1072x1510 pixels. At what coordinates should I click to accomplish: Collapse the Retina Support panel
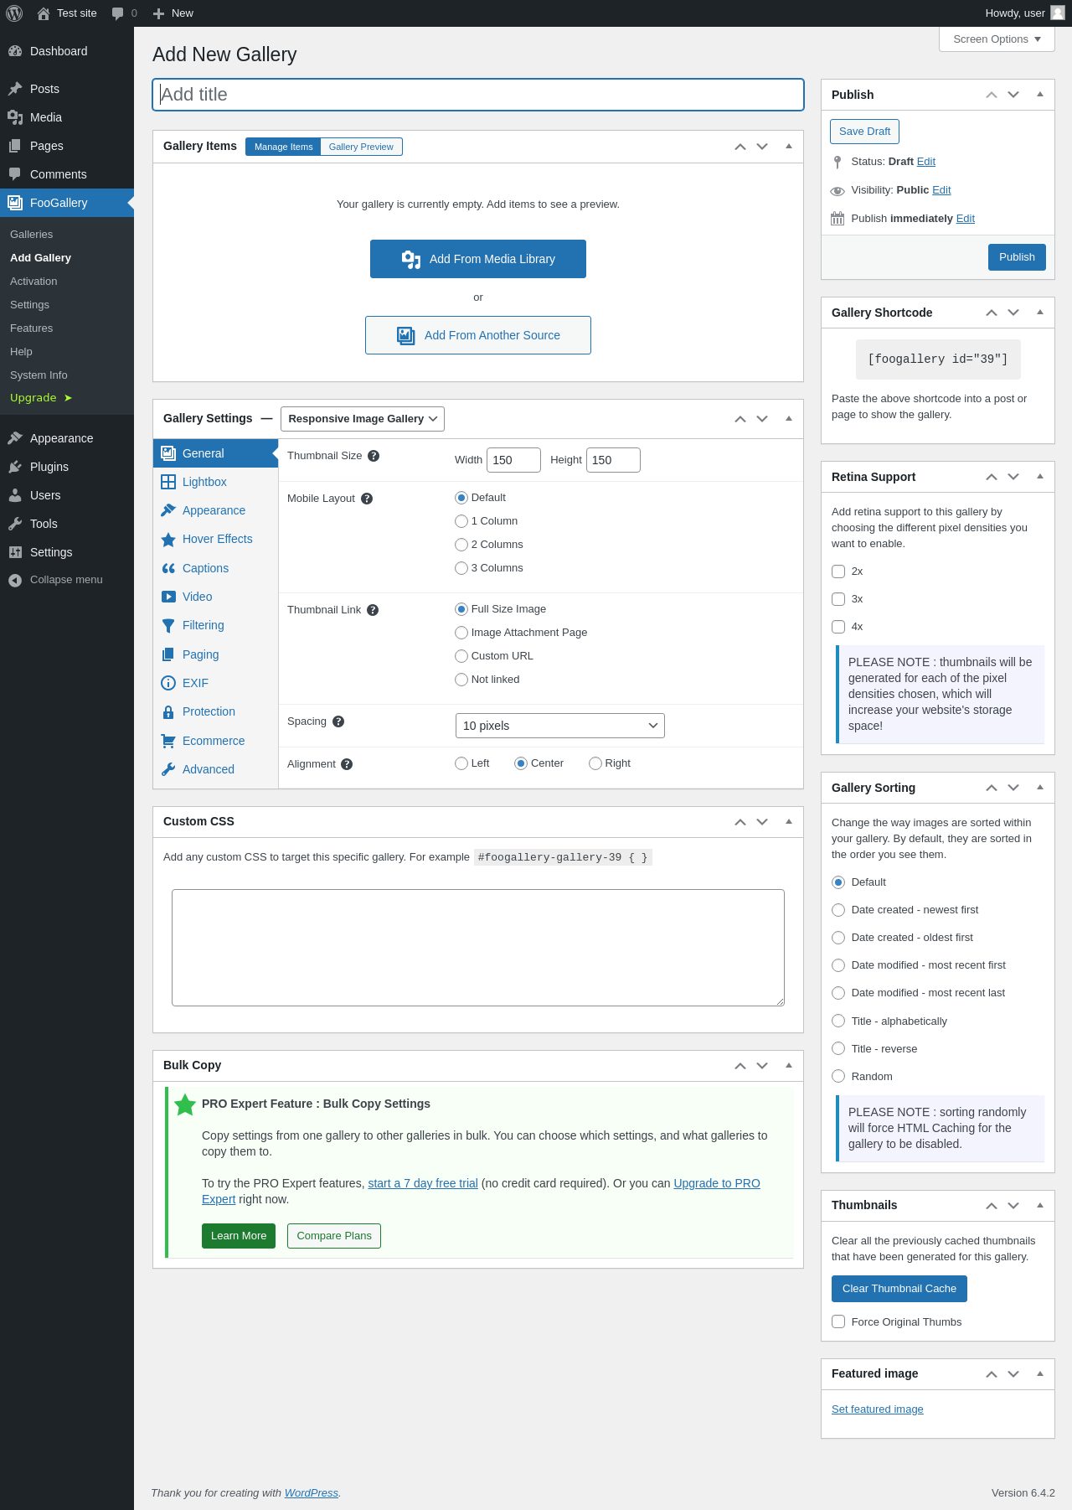(x=1040, y=477)
